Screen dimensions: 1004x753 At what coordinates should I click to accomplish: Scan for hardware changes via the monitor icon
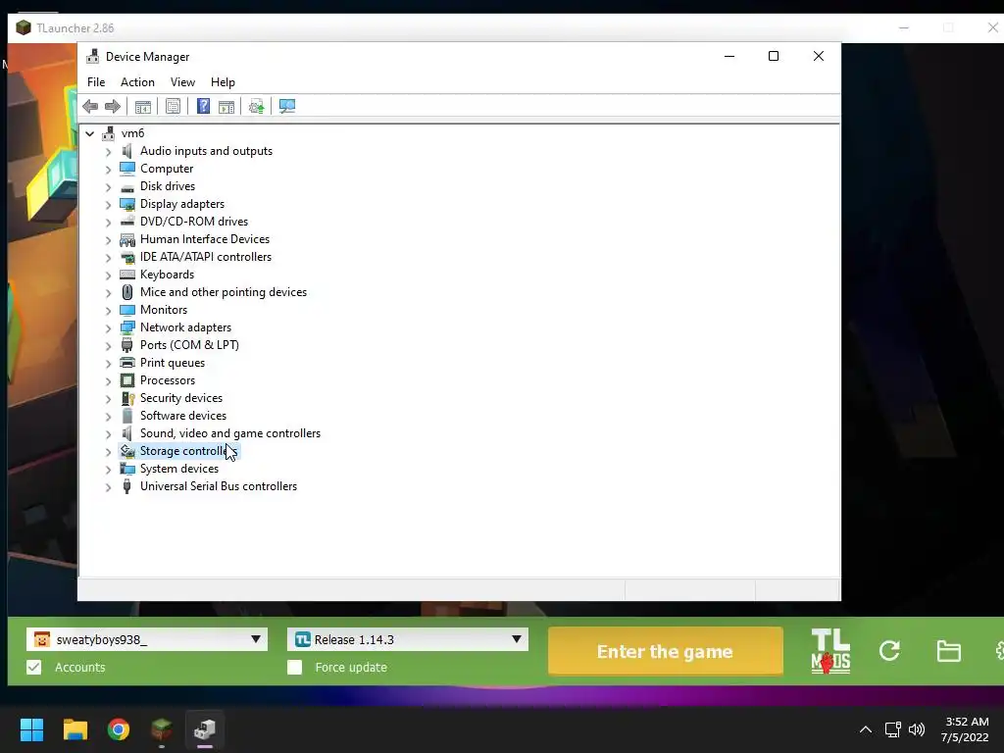pos(287,106)
